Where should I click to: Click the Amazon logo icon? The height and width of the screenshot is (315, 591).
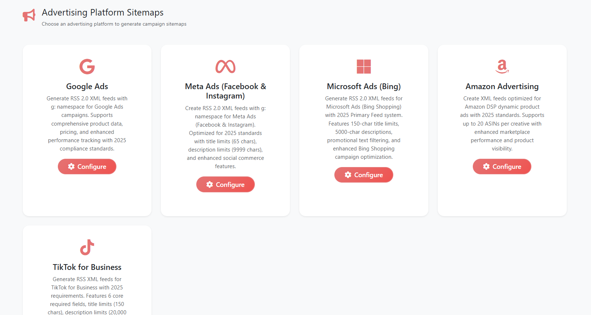pos(502,66)
